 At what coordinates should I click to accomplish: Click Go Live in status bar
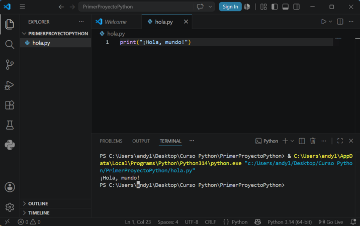click(331, 222)
